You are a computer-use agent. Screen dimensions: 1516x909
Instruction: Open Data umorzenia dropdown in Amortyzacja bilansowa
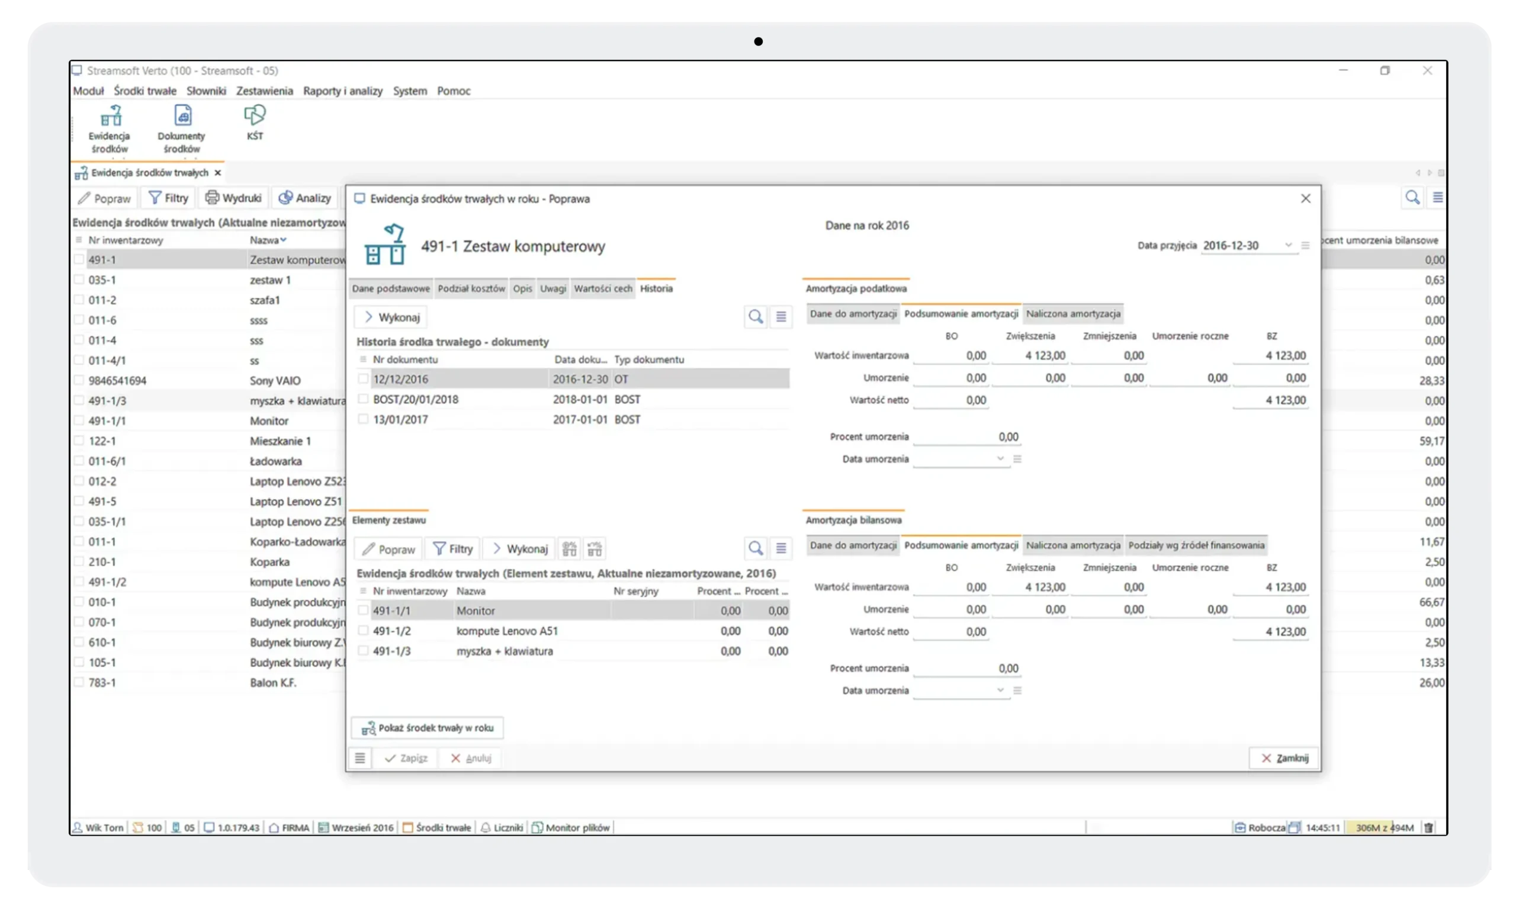[x=1000, y=690]
